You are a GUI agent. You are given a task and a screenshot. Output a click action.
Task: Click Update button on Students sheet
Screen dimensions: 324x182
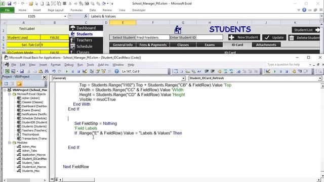tap(274, 37)
